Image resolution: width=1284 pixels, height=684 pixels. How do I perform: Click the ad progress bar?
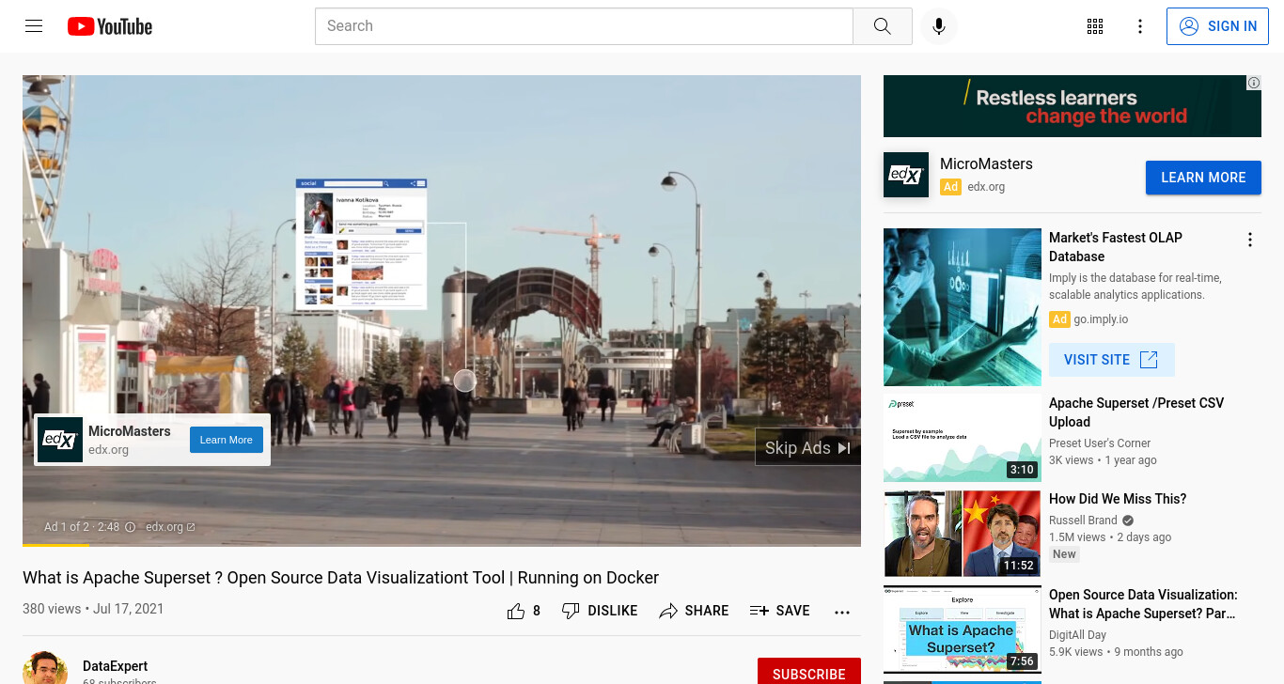[442, 544]
